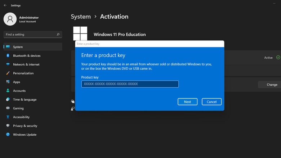Click the System breadcrumb link

pos(81,17)
